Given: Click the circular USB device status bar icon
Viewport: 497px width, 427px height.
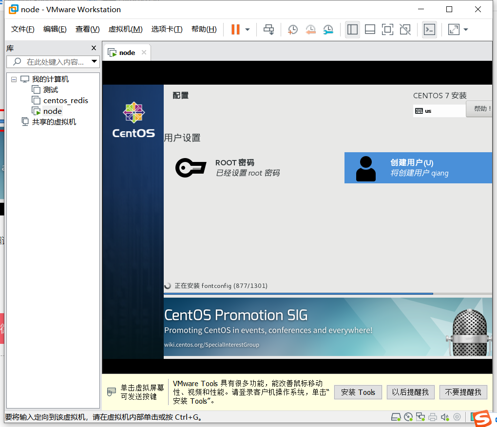Looking at the screenshot, I should pos(457,417).
